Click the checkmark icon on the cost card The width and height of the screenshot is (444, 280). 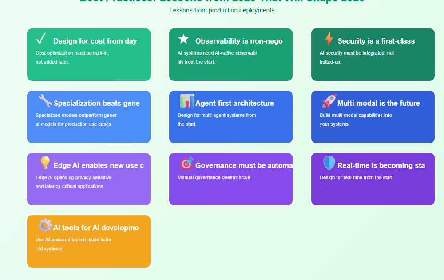(41, 39)
